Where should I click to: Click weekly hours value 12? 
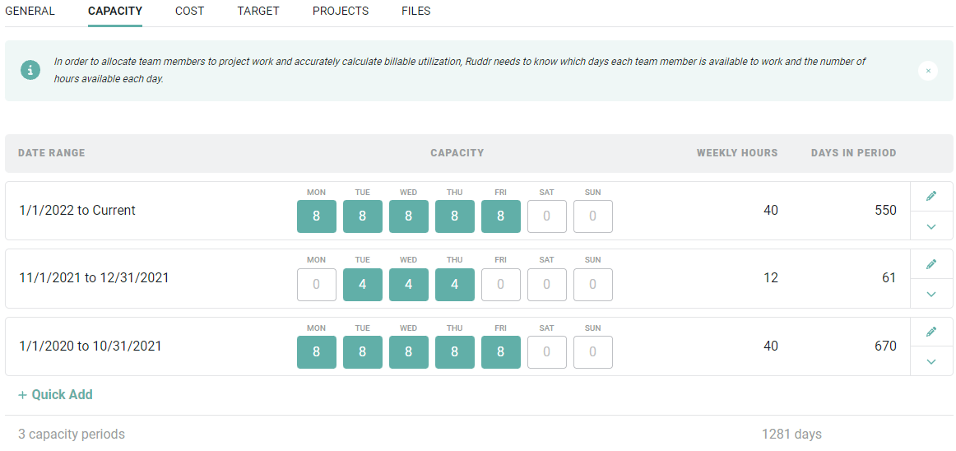[771, 278]
